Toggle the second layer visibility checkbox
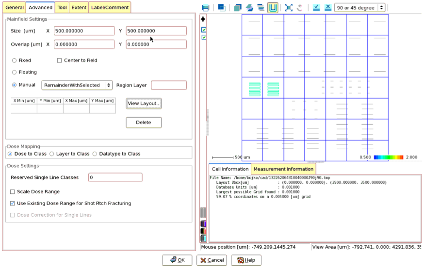The height and width of the screenshot is (269, 423). (x=204, y=37)
